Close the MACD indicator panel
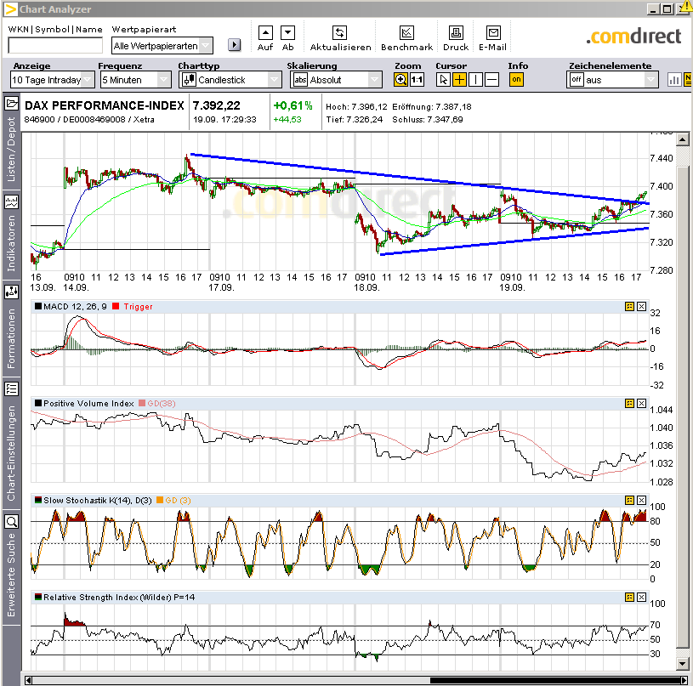Image resolution: width=693 pixels, height=686 pixels. [642, 306]
